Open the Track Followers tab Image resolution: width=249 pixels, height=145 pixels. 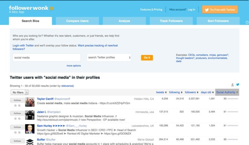171,21
